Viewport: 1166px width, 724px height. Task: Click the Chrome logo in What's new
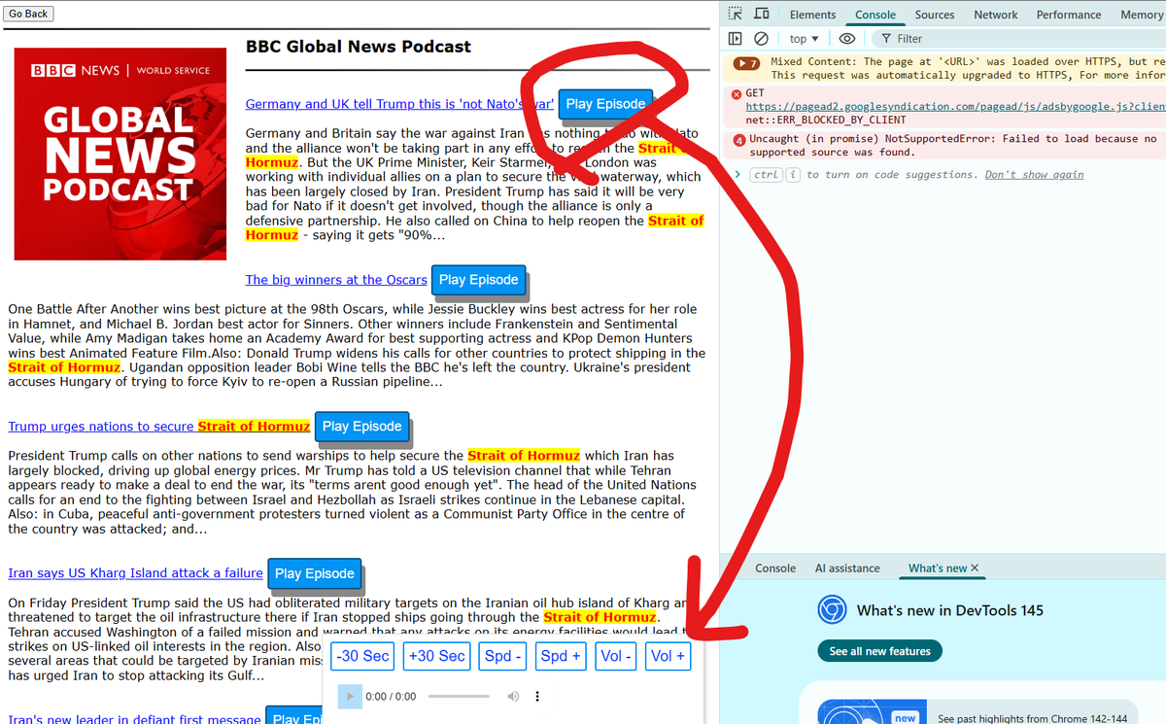[x=831, y=610]
